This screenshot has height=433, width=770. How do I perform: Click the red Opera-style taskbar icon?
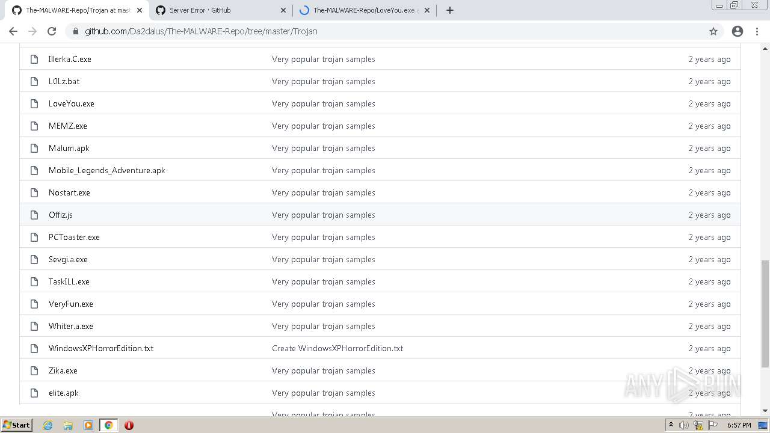(129, 425)
